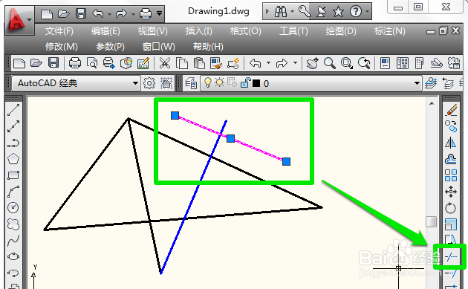Click the middle grip of selected line

230,138
